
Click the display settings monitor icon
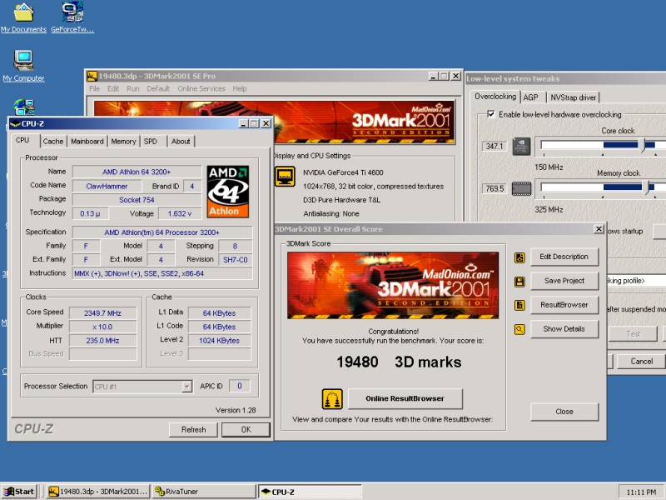pos(285,177)
